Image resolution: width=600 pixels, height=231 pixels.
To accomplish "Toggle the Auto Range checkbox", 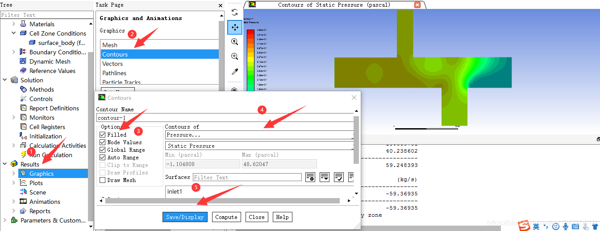I will 103,157.
